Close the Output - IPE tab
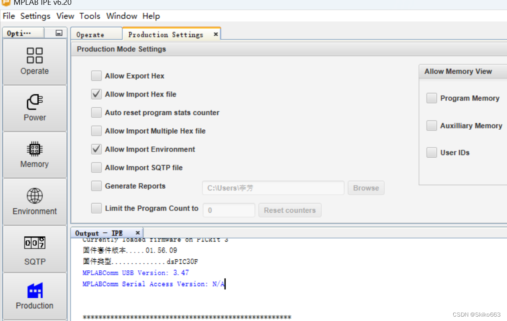This screenshot has width=507, height=321. [138, 233]
